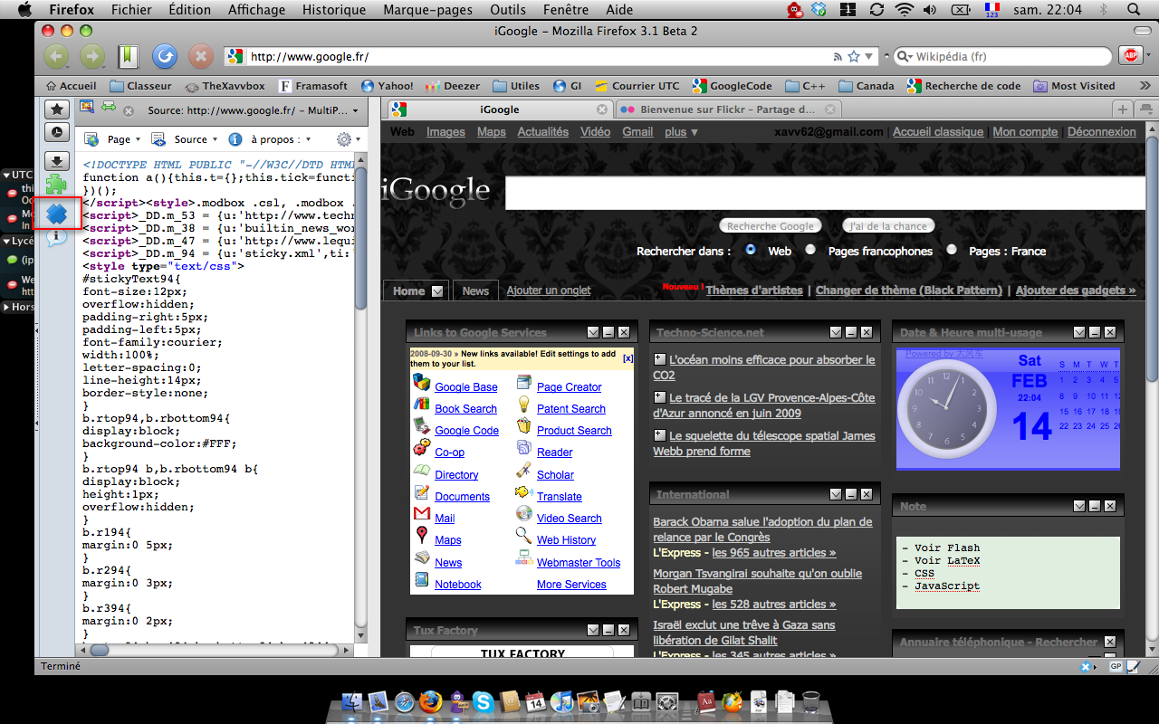
Task: Click the magnifier page icon in the MultiPanel header
Action: coord(88,108)
